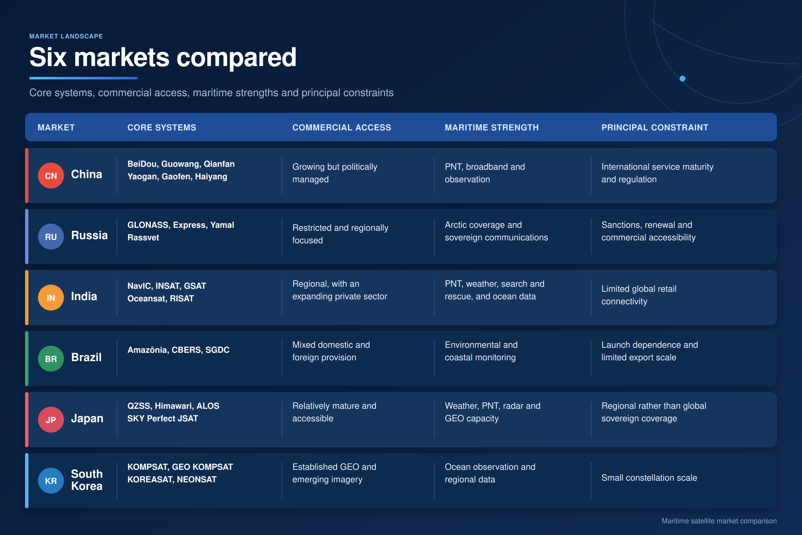The image size is (802, 535).
Task: Click 'Small constellation scale' cell
Action: click(x=649, y=478)
